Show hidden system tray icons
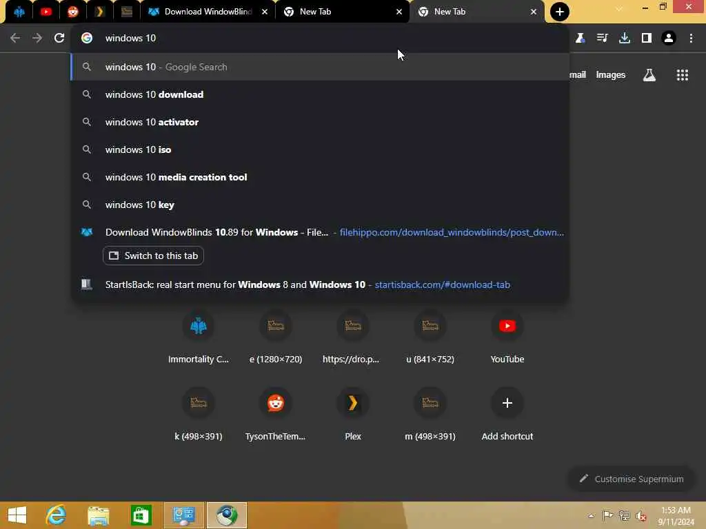 point(591,515)
